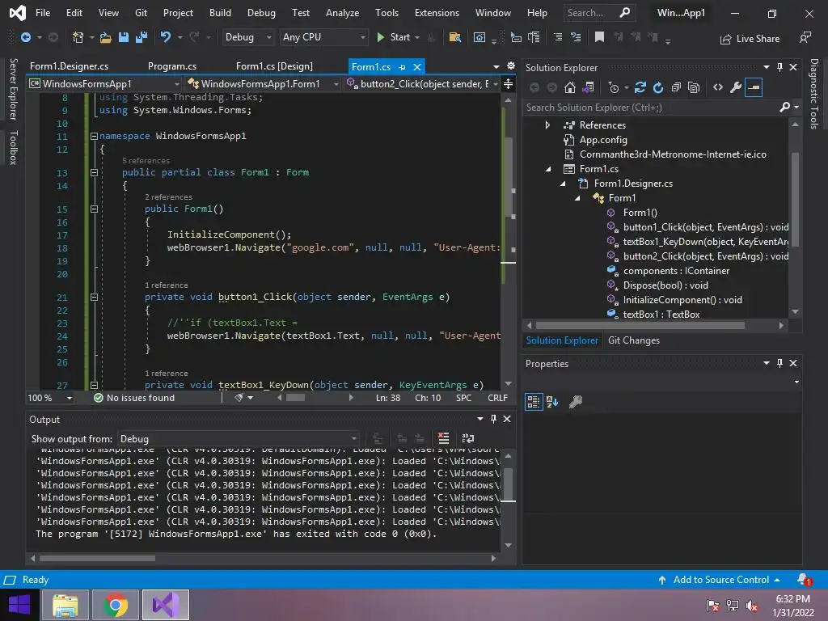Open the Build menu

(220, 13)
